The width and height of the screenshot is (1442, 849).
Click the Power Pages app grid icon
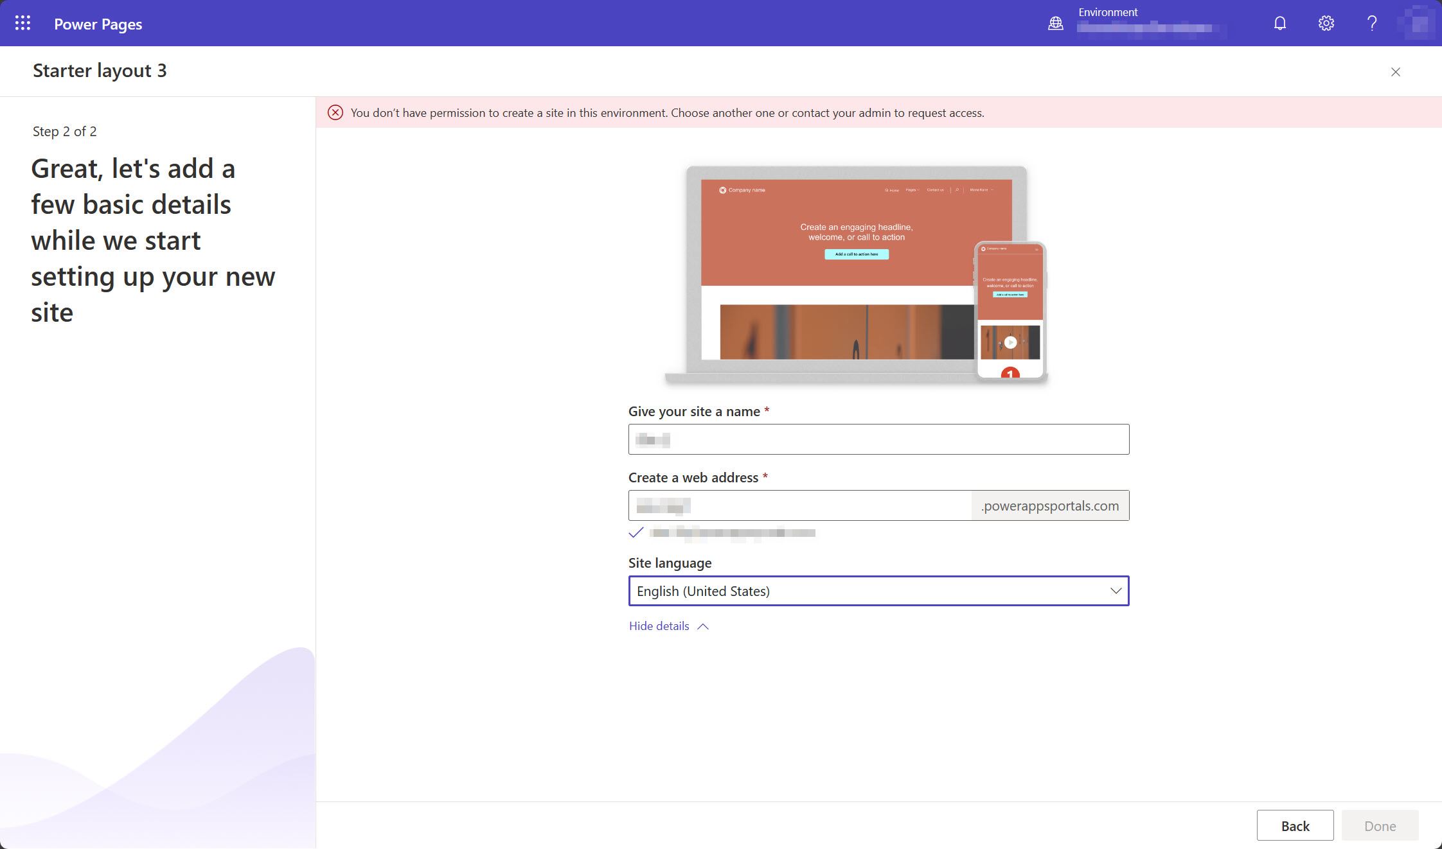(x=23, y=23)
